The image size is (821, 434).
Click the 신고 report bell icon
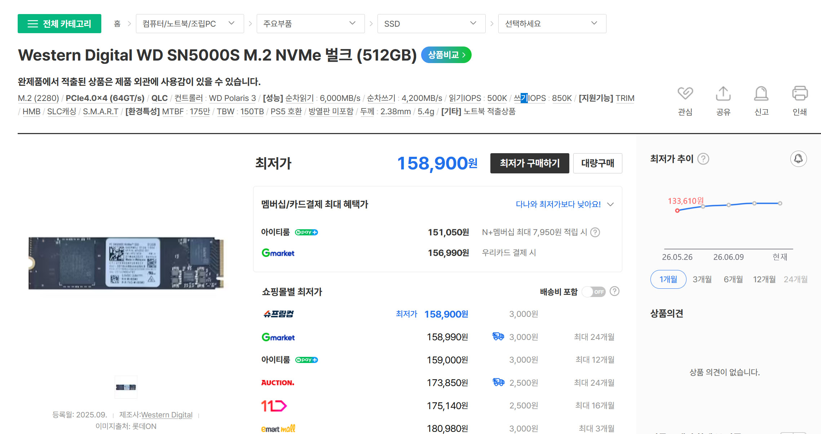(x=761, y=94)
